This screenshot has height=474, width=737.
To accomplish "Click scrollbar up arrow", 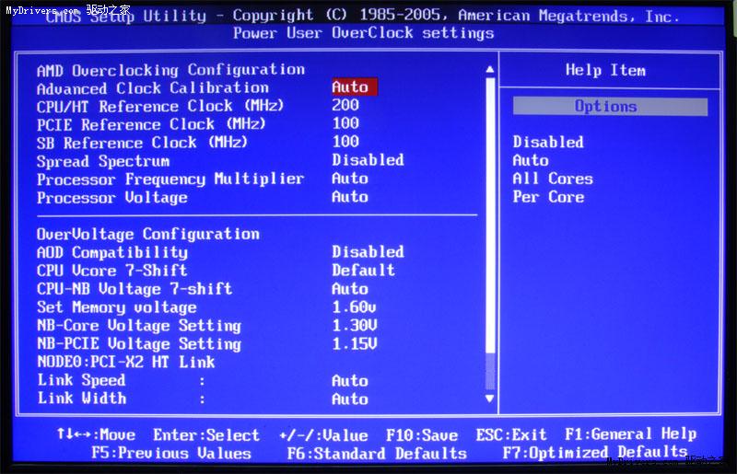I will click(x=490, y=70).
